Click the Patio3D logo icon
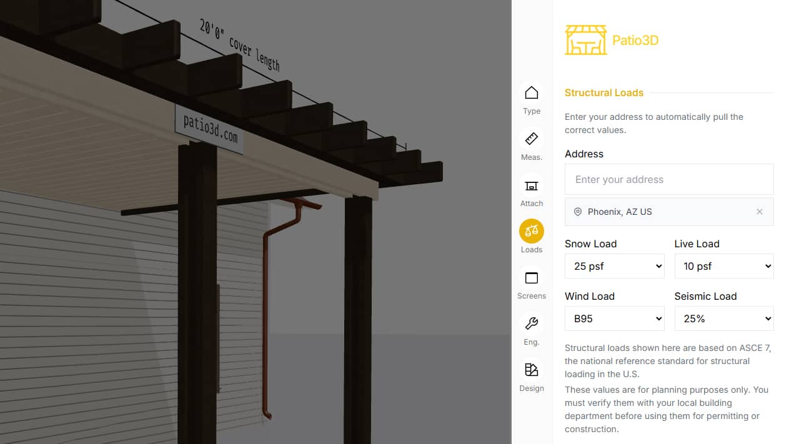 coord(586,40)
